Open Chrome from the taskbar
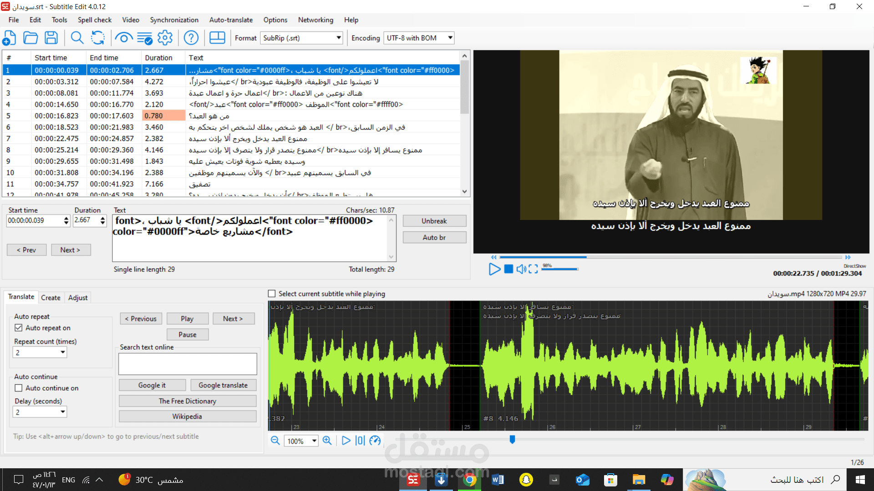Image resolution: width=874 pixels, height=491 pixels. pos(470,480)
